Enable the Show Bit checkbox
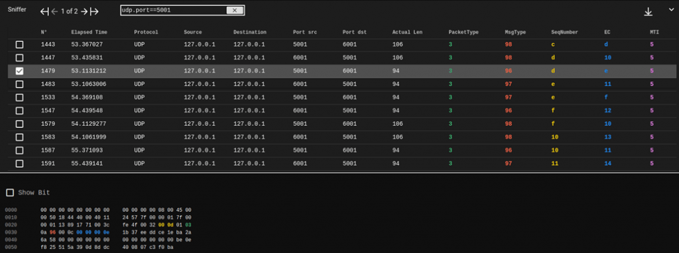This screenshot has width=679, height=253. tap(10, 193)
